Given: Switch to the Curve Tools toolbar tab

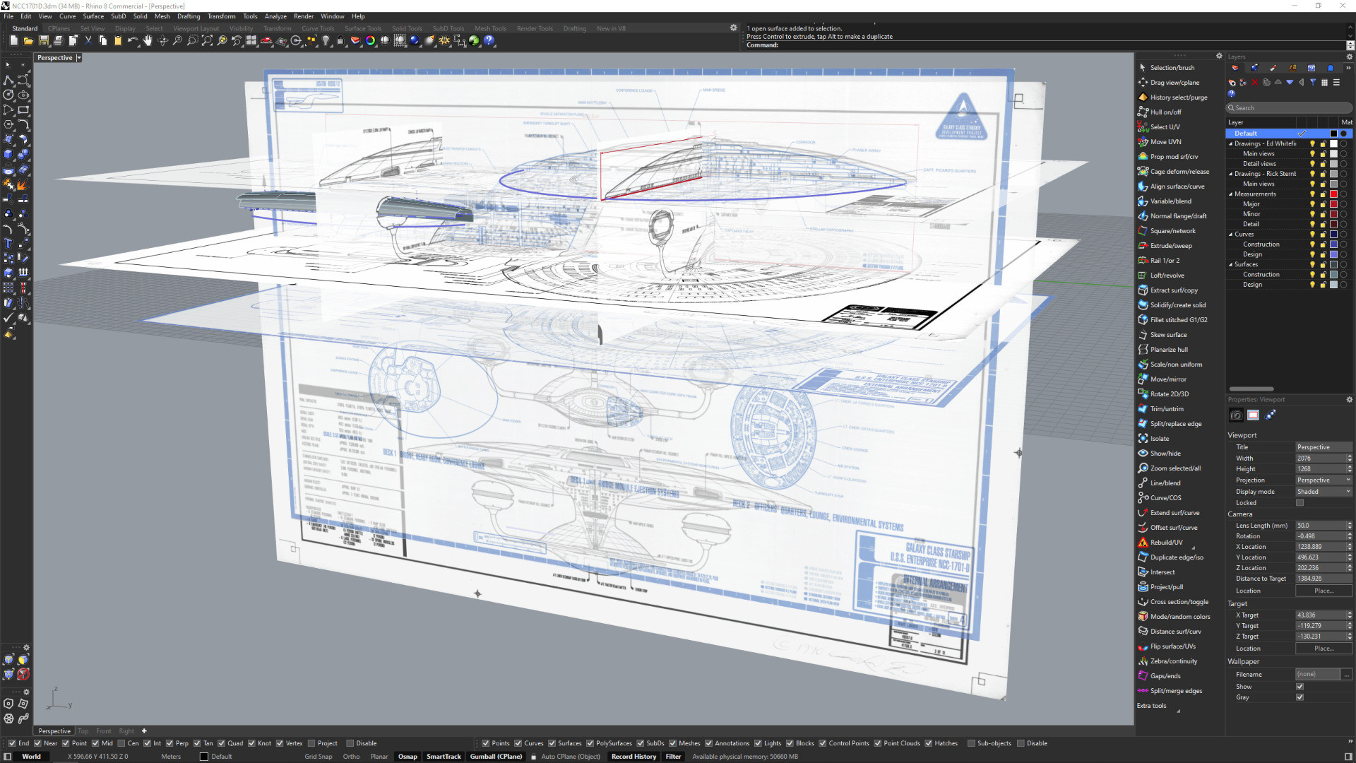Looking at the screenshot, I should 318,29.
